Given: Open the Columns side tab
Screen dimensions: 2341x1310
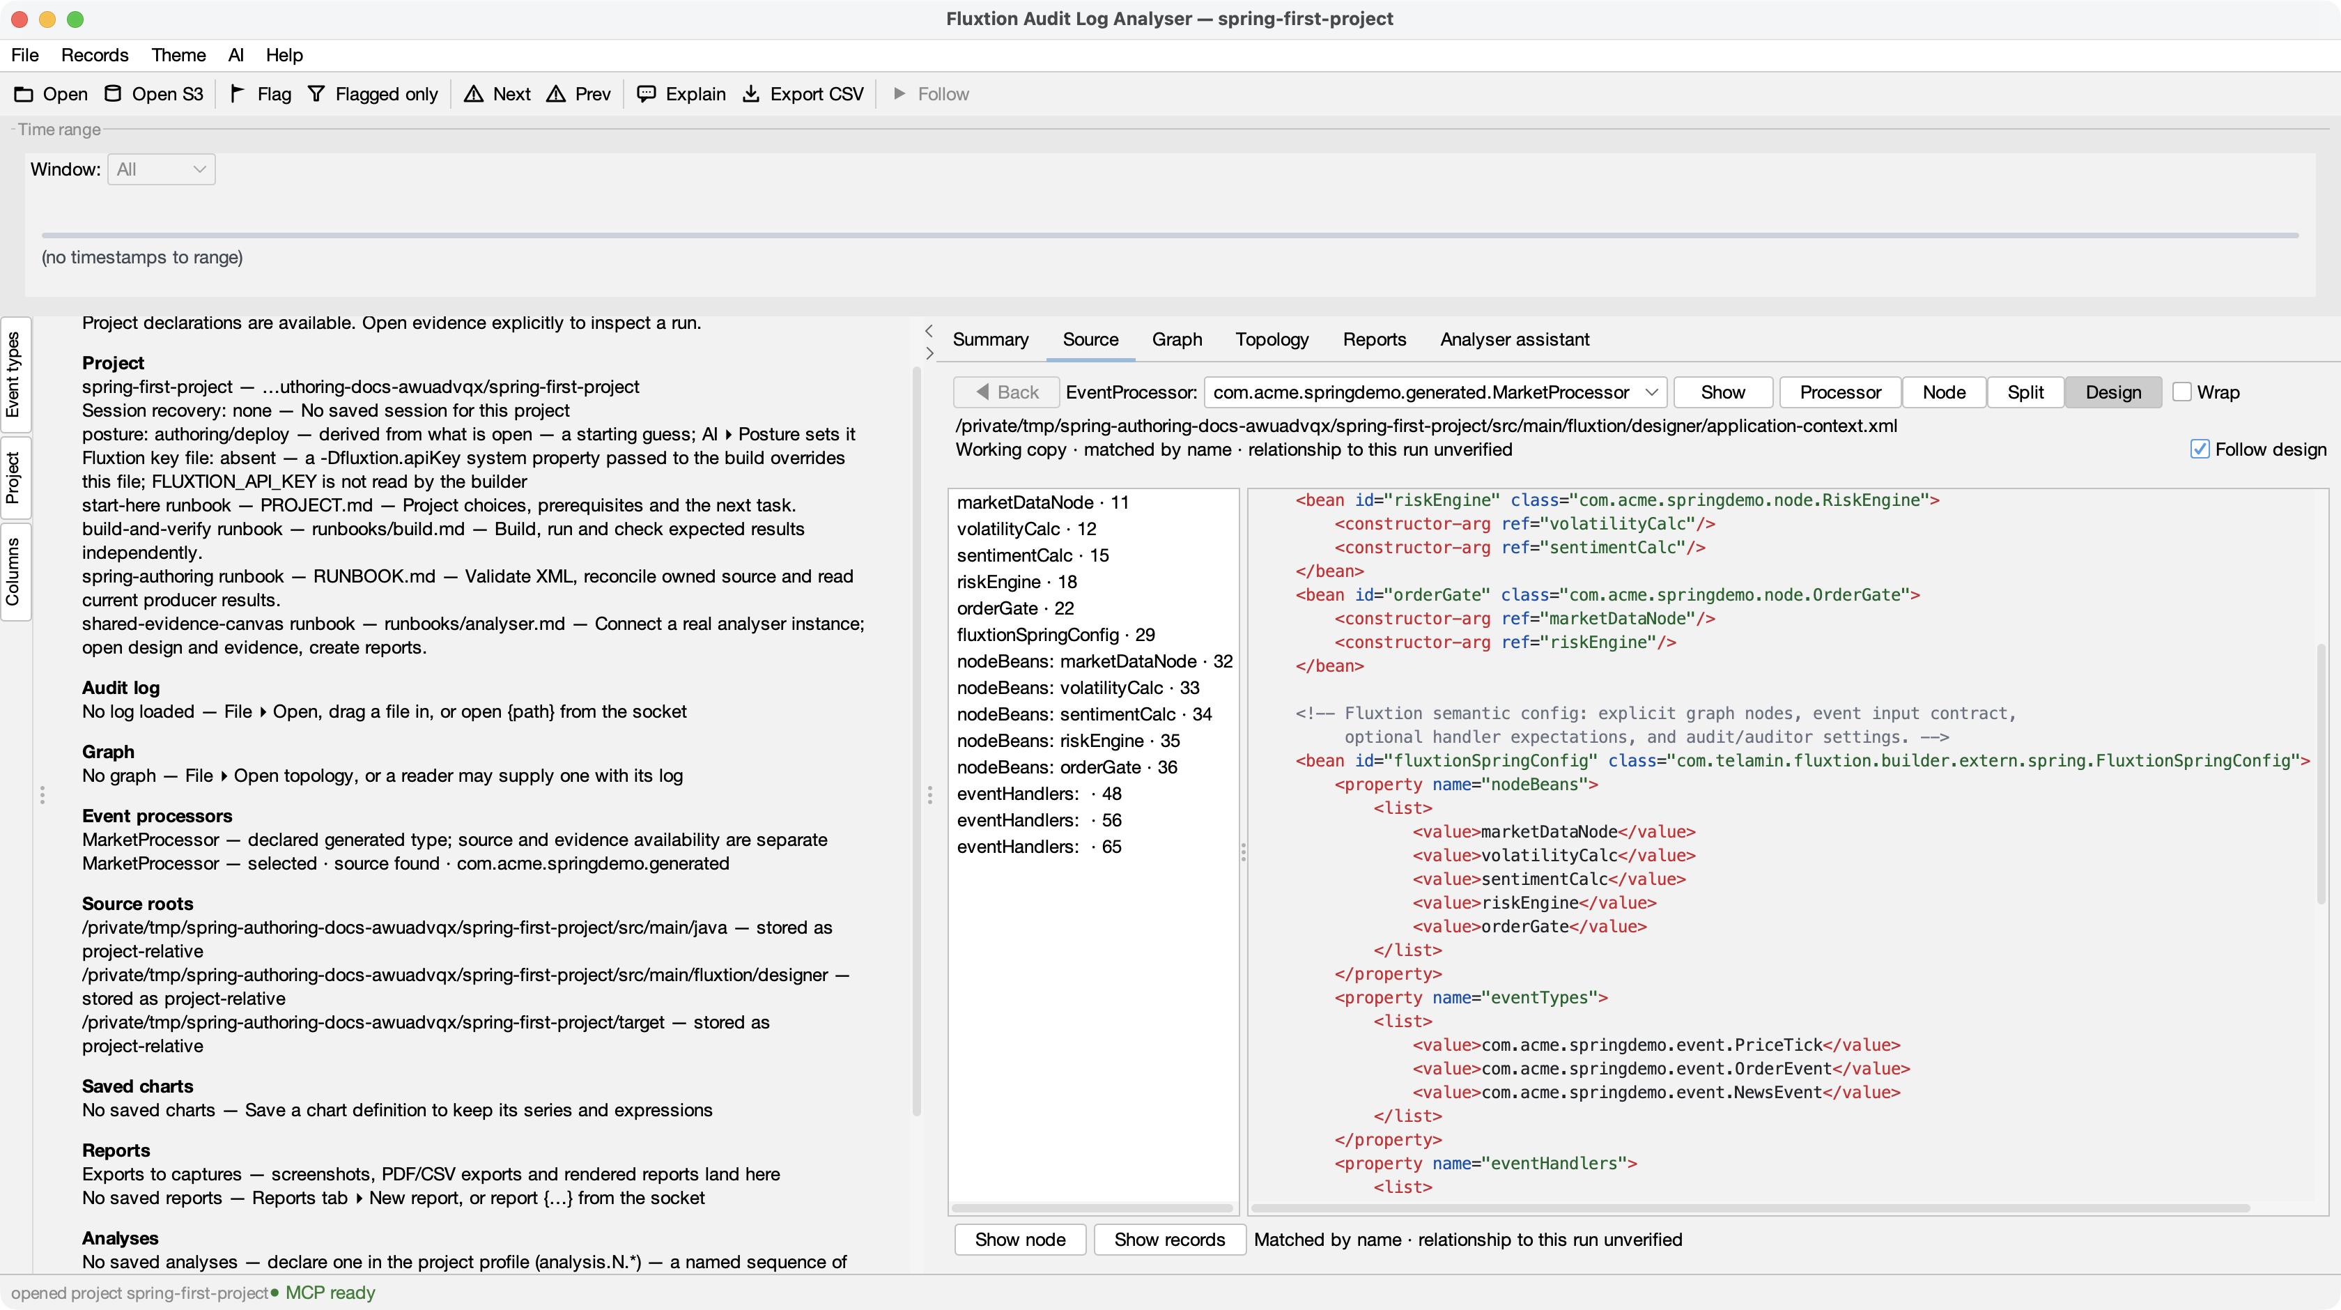Looking at the screenshot, I should [x=14, y=572].
